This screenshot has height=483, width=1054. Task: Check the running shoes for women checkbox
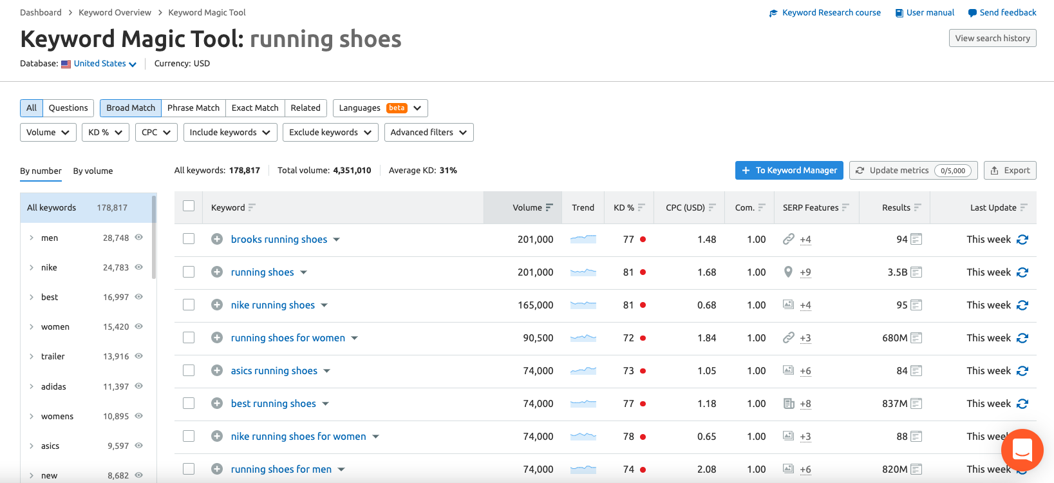(189, 337)
